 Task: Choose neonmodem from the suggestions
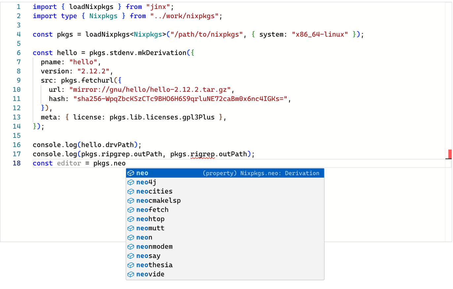(225, 247)
